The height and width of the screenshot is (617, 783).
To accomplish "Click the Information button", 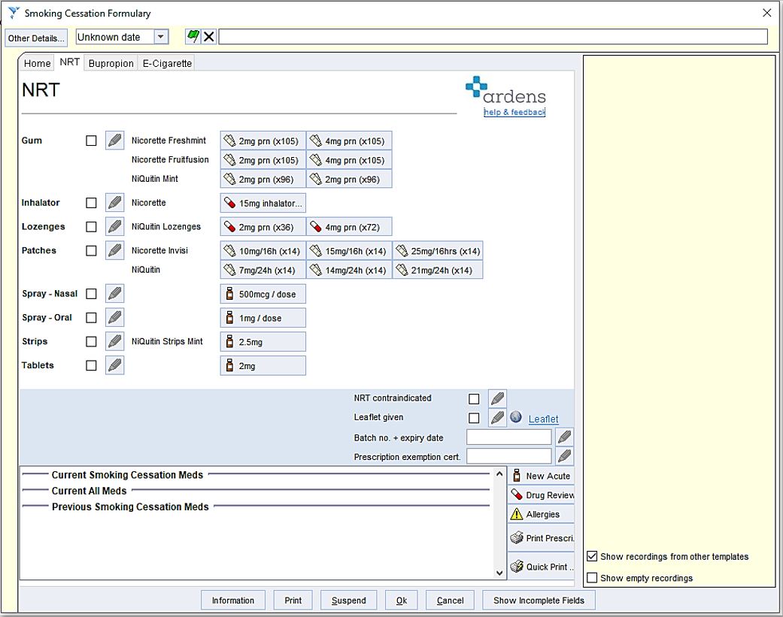I will (232, 600).
